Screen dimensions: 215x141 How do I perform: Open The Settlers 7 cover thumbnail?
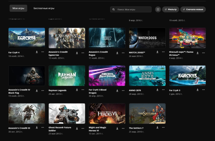pos(147,114)
